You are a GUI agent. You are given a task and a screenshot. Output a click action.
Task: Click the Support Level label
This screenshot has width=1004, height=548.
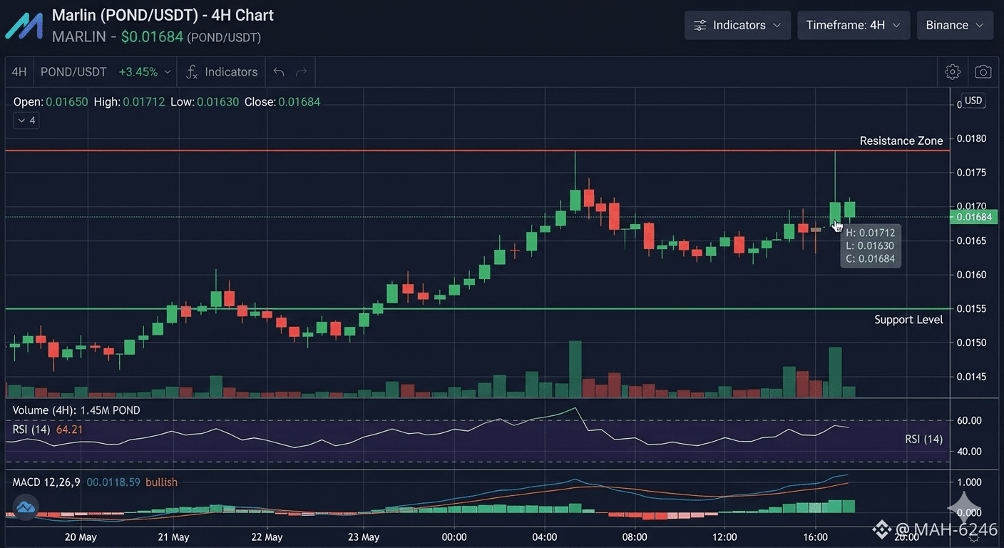pos(908,320)
